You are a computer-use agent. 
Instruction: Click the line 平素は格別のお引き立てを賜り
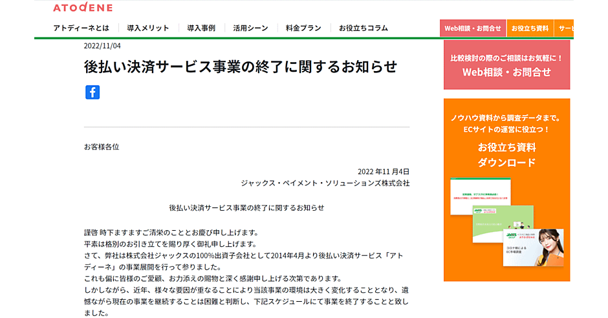[171, 244]
